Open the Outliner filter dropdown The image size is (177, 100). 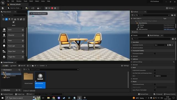133,15
